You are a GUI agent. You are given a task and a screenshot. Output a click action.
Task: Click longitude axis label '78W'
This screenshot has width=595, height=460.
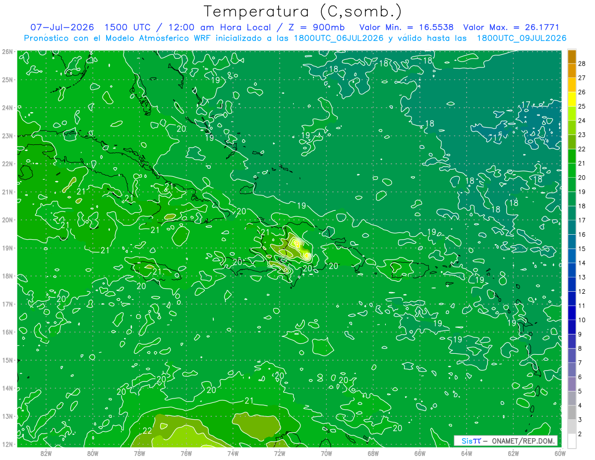click(139, 453)
